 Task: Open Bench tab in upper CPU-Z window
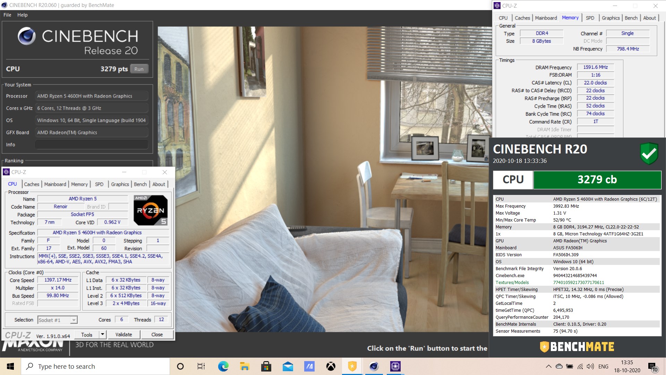coord(631,18)
